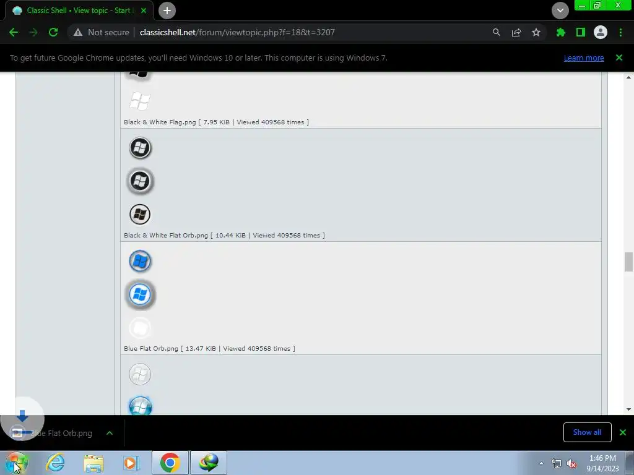
Task: Click the 'Black & White Flat Orb.png' caption
Action: click(166, 235)
